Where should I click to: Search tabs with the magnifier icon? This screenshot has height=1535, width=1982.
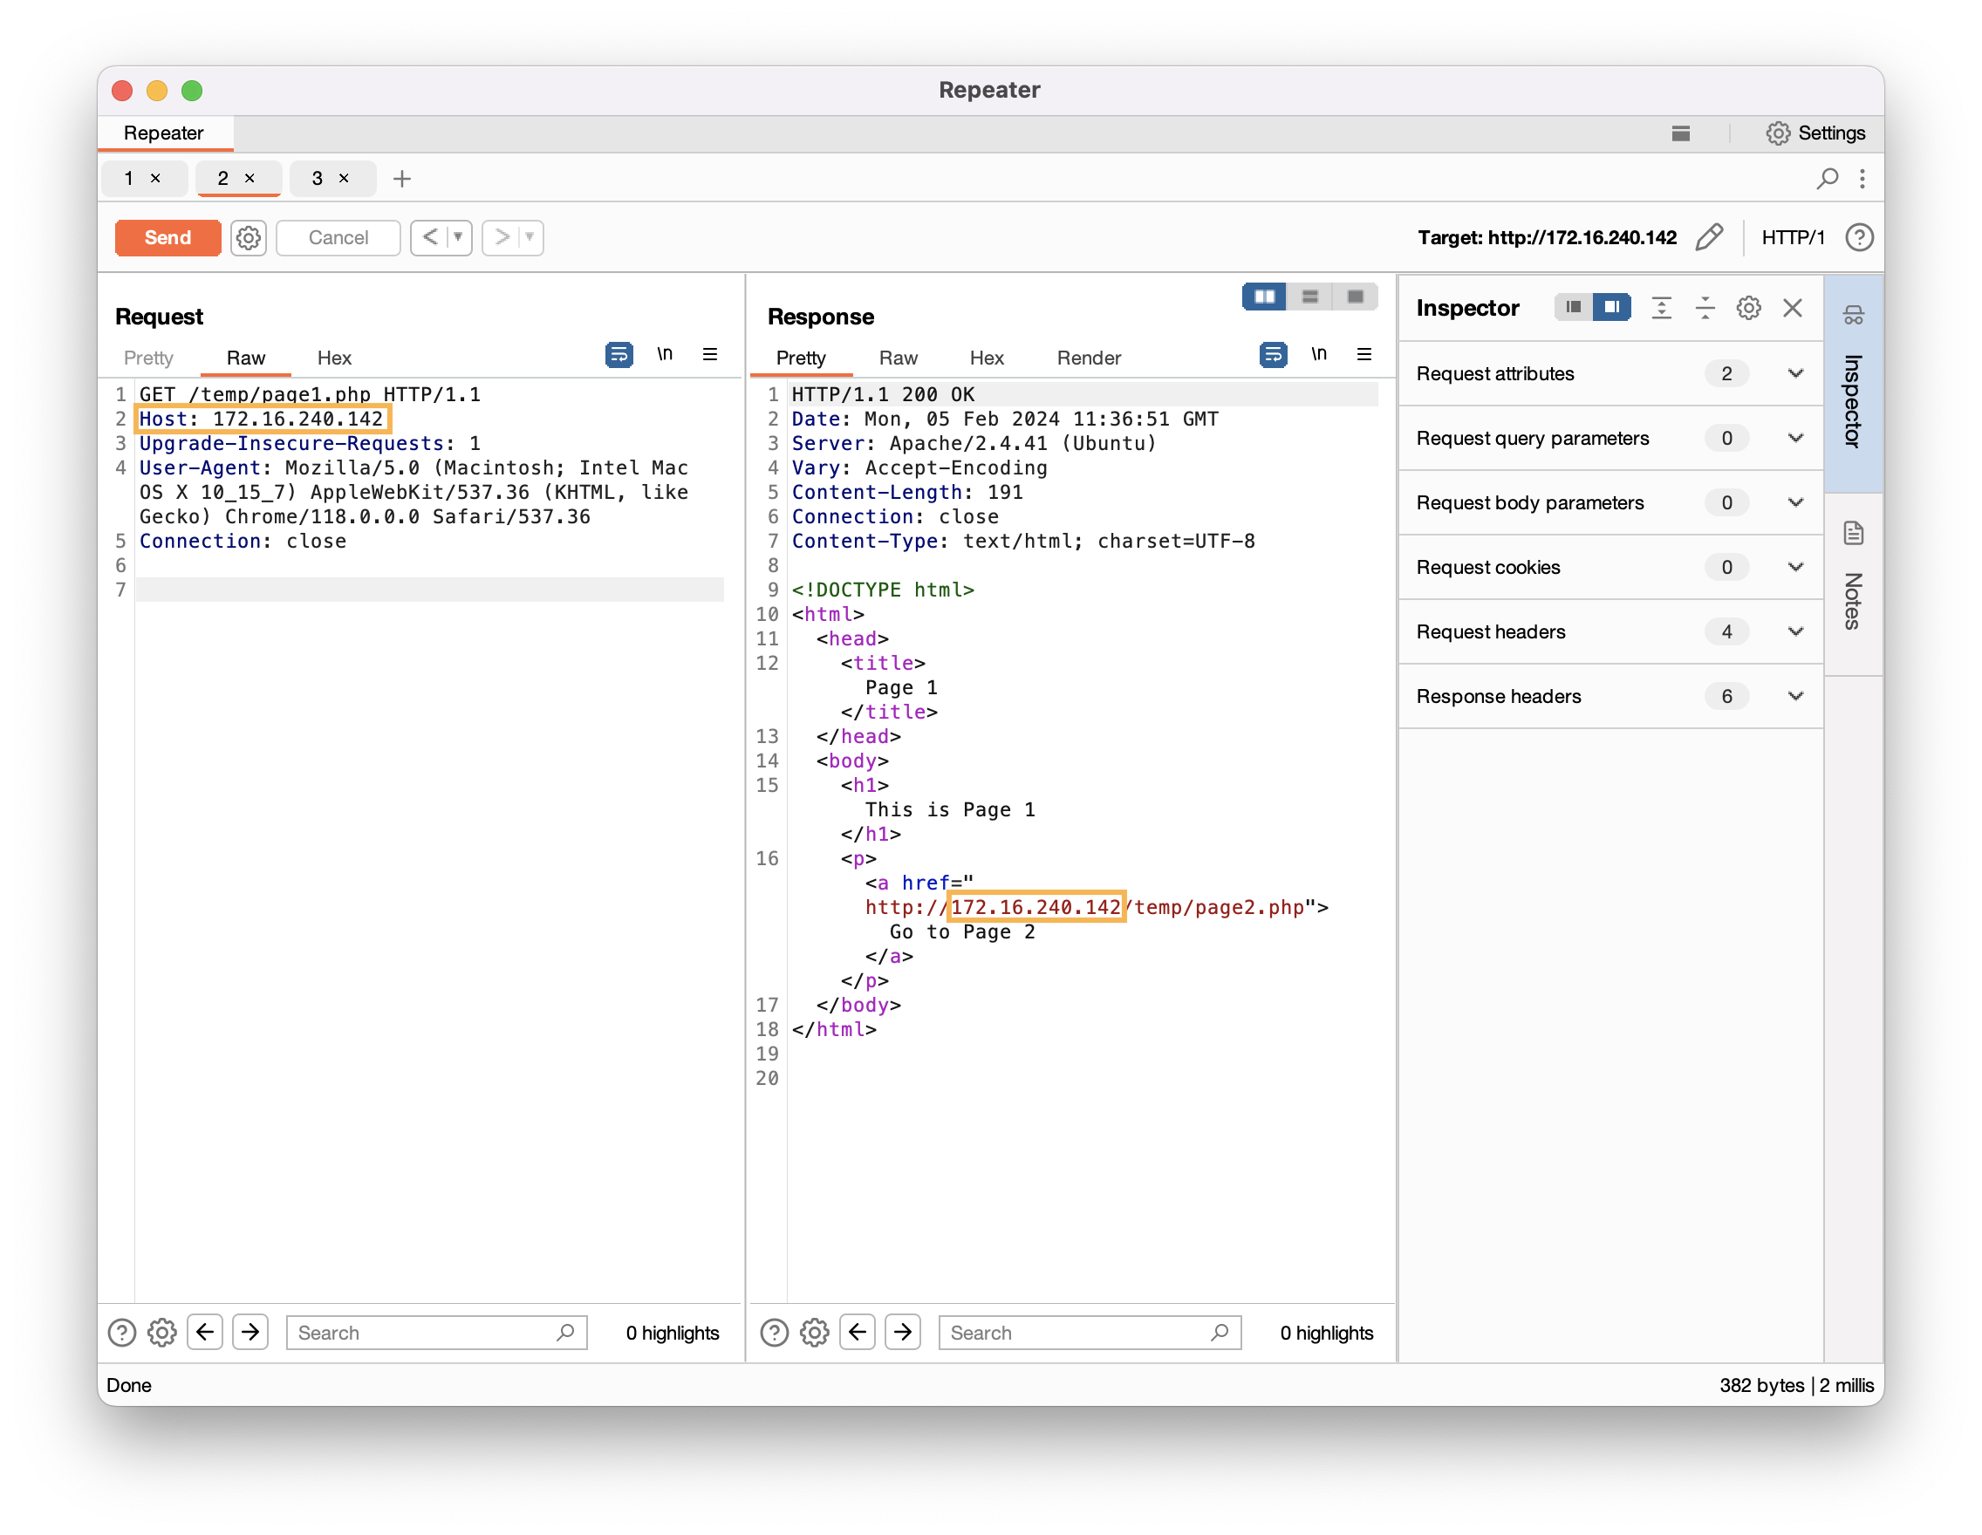click(x=1827, y=179)
